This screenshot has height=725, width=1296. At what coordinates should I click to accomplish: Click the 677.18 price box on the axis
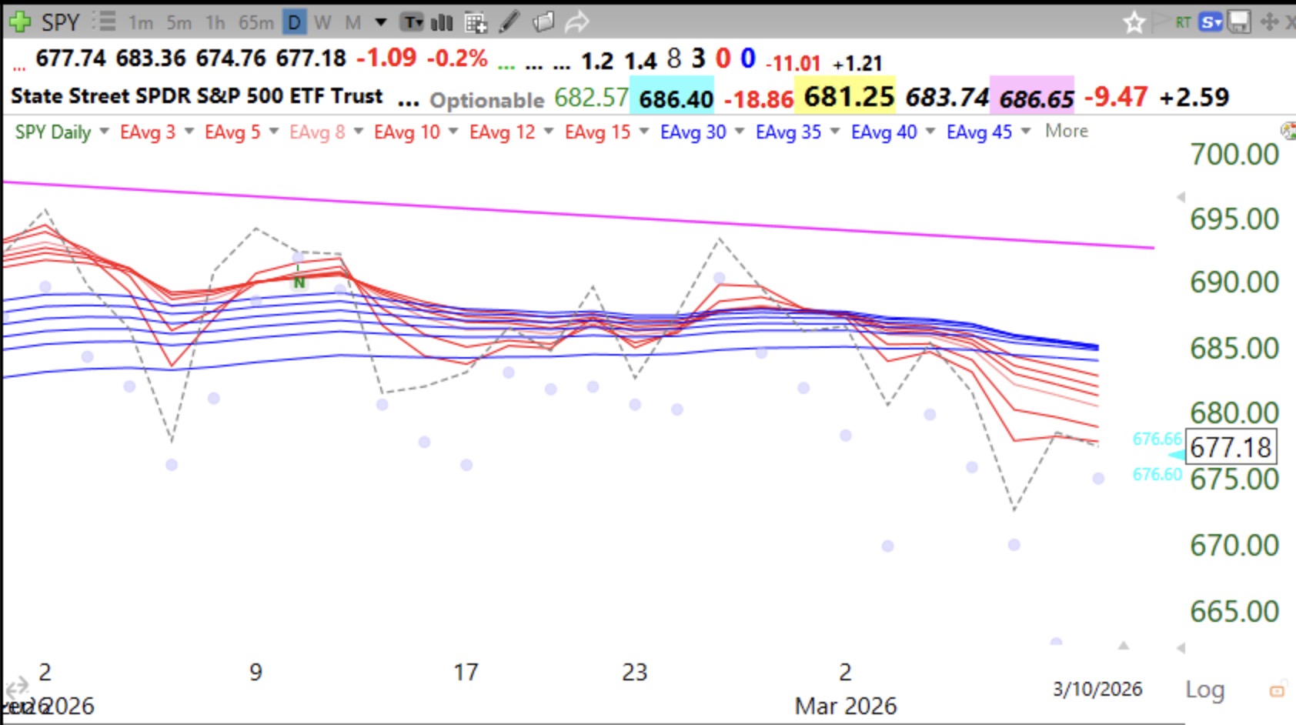1232,446
